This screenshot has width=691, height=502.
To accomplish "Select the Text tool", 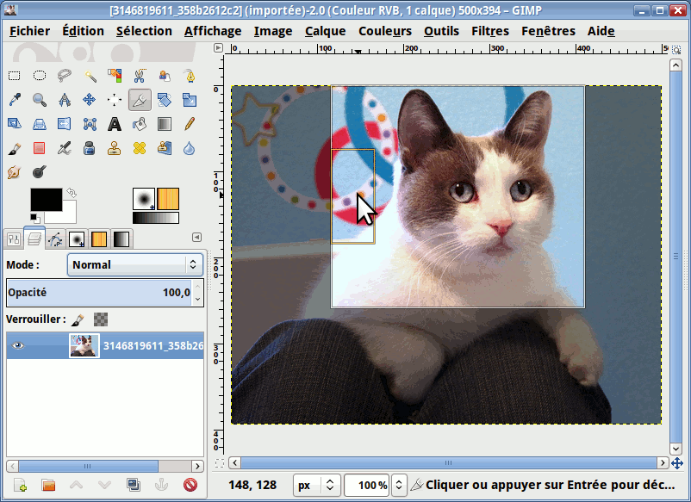I will point(115,124).
